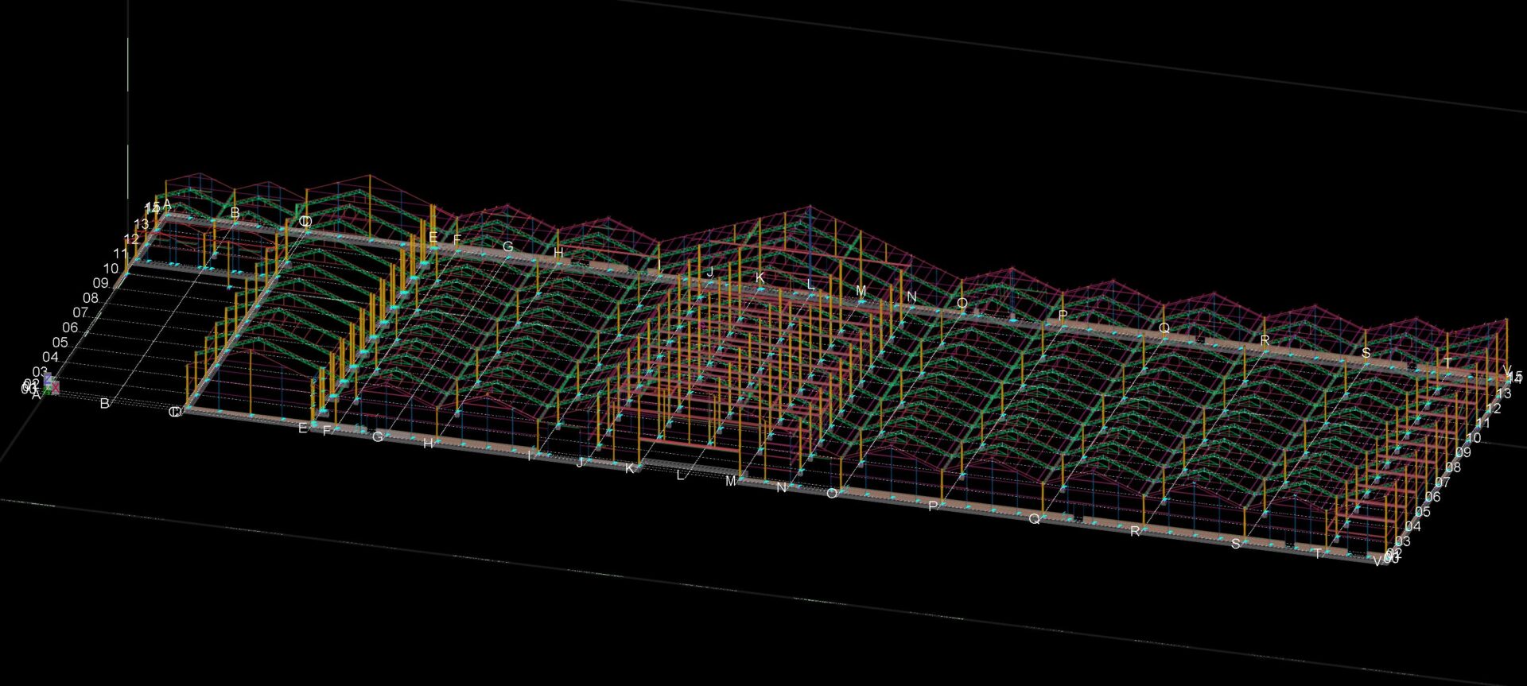Screen dimensions: 1527x686
Task: Click the XYZ coordinate axis icon
Action: pyautogui.click(x=50, y=386)
